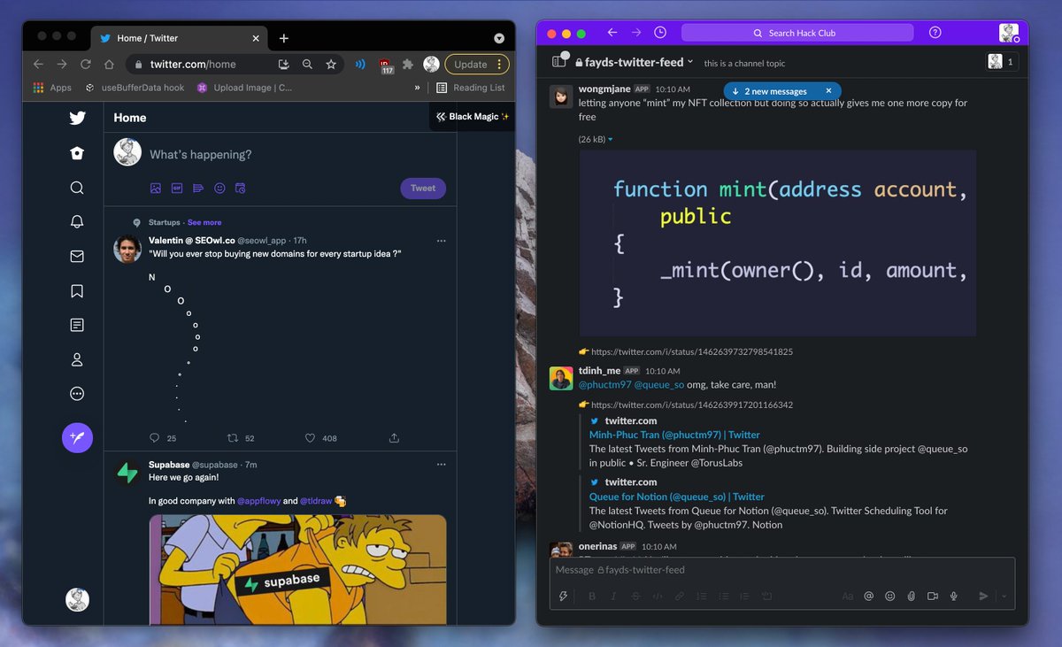Screen dimensions: 1062x647
Task: Toggle inline code formatting in Slack composer
Action: (658, 597)
